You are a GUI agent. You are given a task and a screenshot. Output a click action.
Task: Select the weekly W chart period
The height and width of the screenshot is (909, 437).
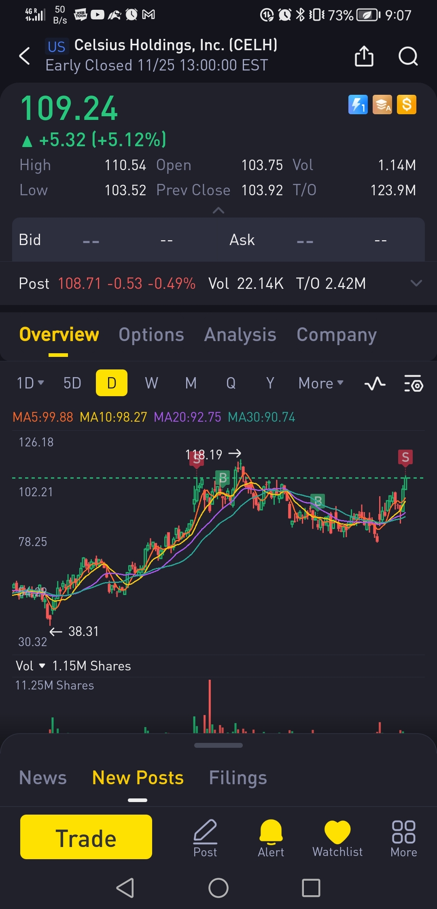pos(151,383)
